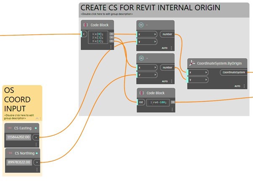Click the CS Easting output port arrow
This screenshot has height=183, width=253.
(36, 137)
